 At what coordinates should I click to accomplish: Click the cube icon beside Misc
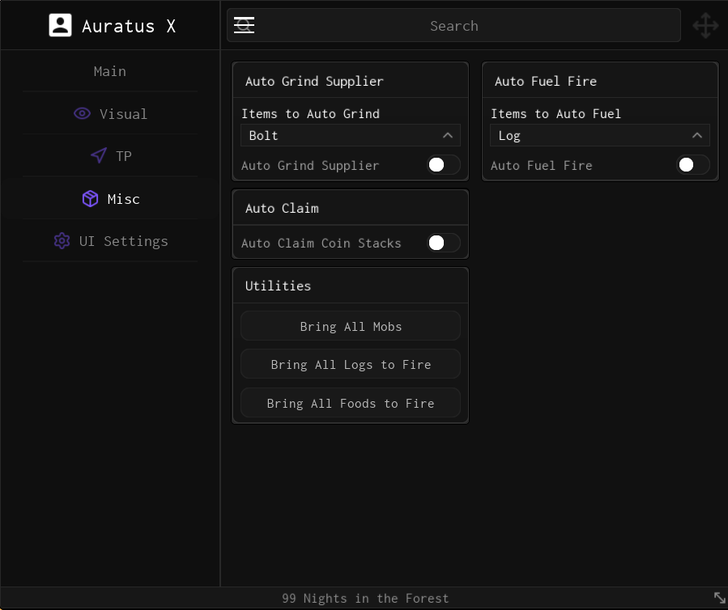91,199
